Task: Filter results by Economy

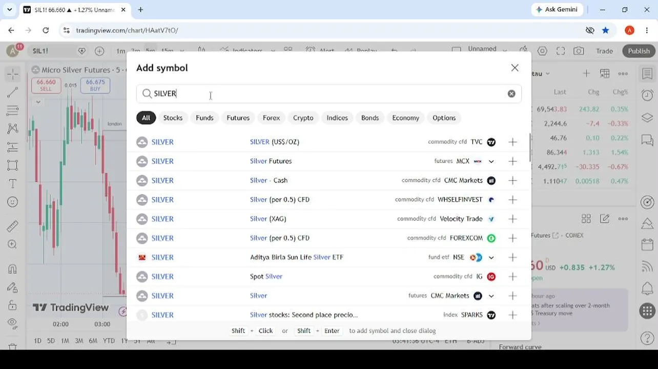Action: click(406, 118)
